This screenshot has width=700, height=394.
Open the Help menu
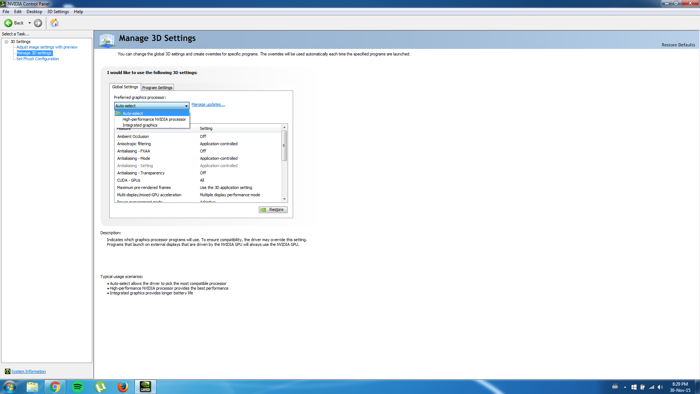pos(78,12)
